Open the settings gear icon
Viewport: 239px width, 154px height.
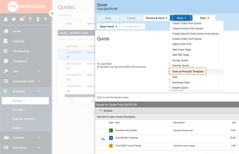[14, 19]
